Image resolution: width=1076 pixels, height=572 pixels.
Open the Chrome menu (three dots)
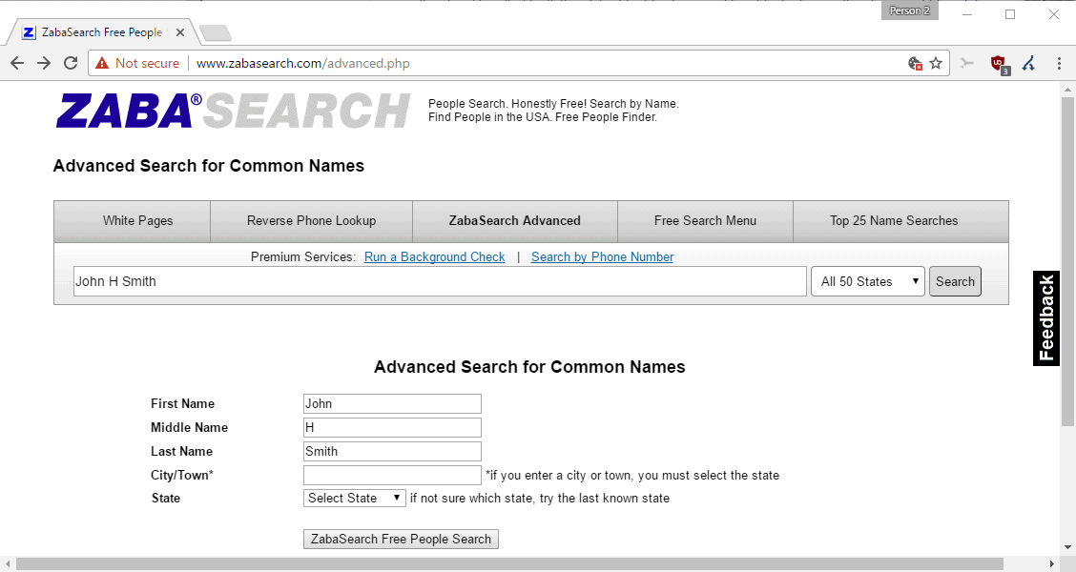click(x=1059, y=63)
